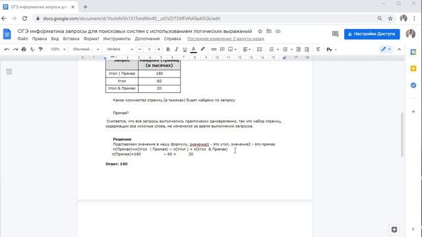Viewport: 422px width, 237px height.
Task: Open the Инструменты menu
Action: [117, 39]
